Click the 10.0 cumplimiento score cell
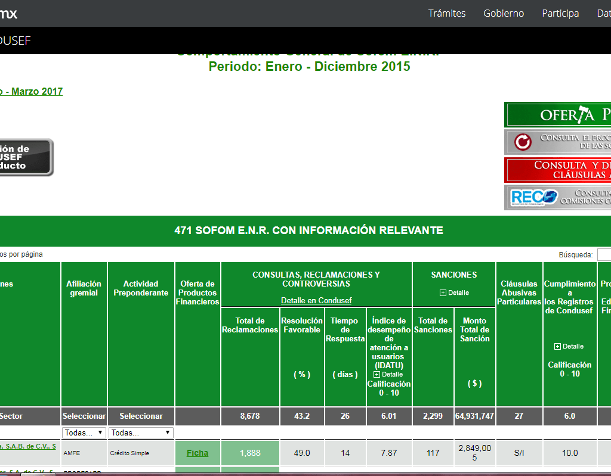611x476 pixels. click(x=570, y=453)
